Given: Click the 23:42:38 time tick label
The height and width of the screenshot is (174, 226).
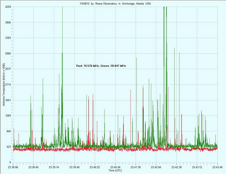Looking at the screenshot, I should coord(177,167).
